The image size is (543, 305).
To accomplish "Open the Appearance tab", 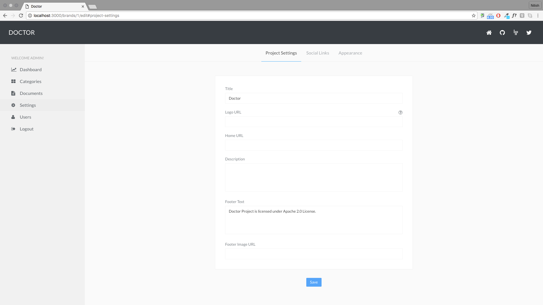I will [350, 53].
